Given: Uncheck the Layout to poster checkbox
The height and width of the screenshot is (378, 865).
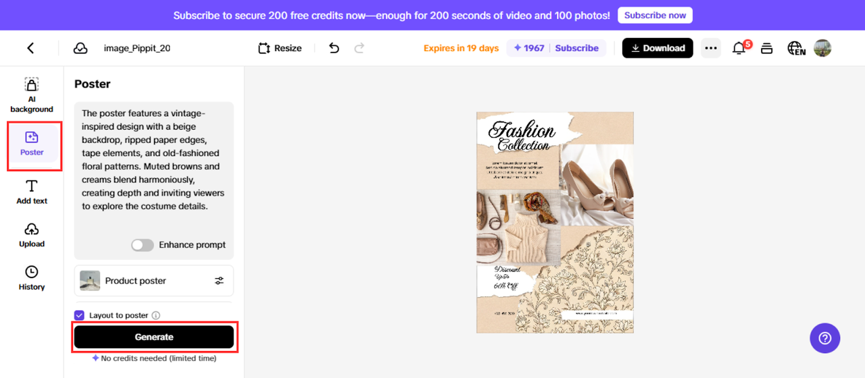Looking at the screenshot, I should click(80, 315).
